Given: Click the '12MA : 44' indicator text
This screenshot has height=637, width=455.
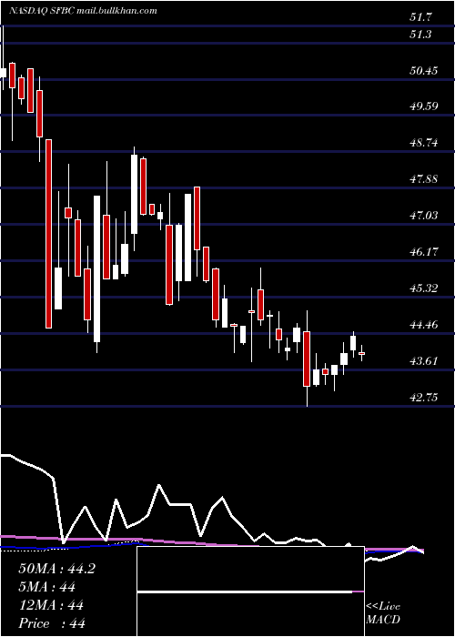Looking at the screenshot, I should pos(51,605).
